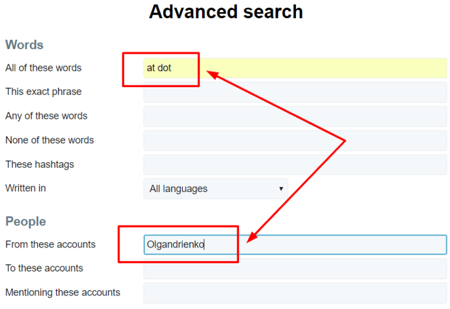Click the 'People' section heading
This screenshot has width=450, height=309.
coord(26,222)
